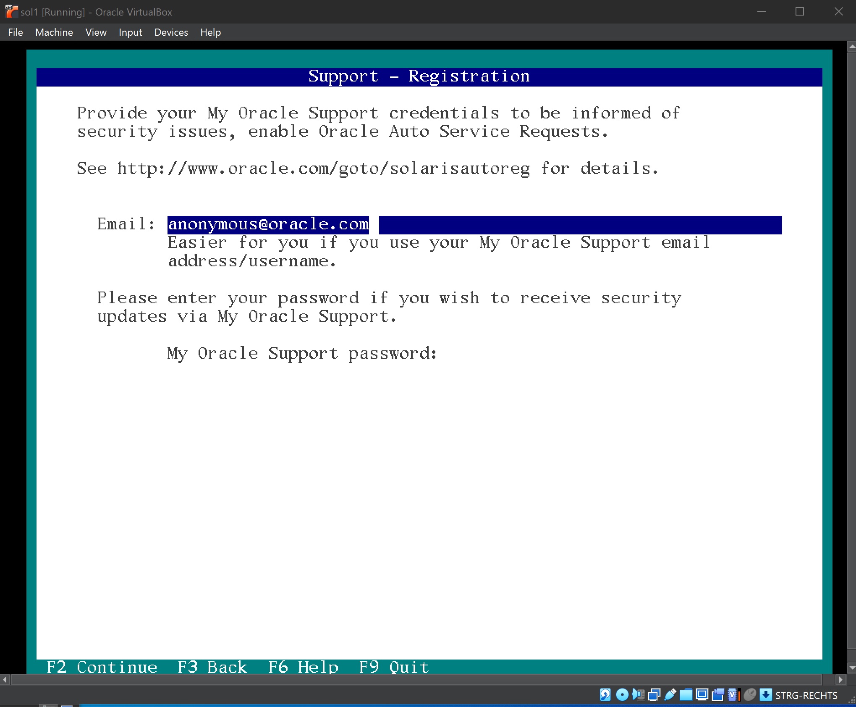Click the virtualization features chip icon
This screenshot has height=707, width=856.
(732, 695)
